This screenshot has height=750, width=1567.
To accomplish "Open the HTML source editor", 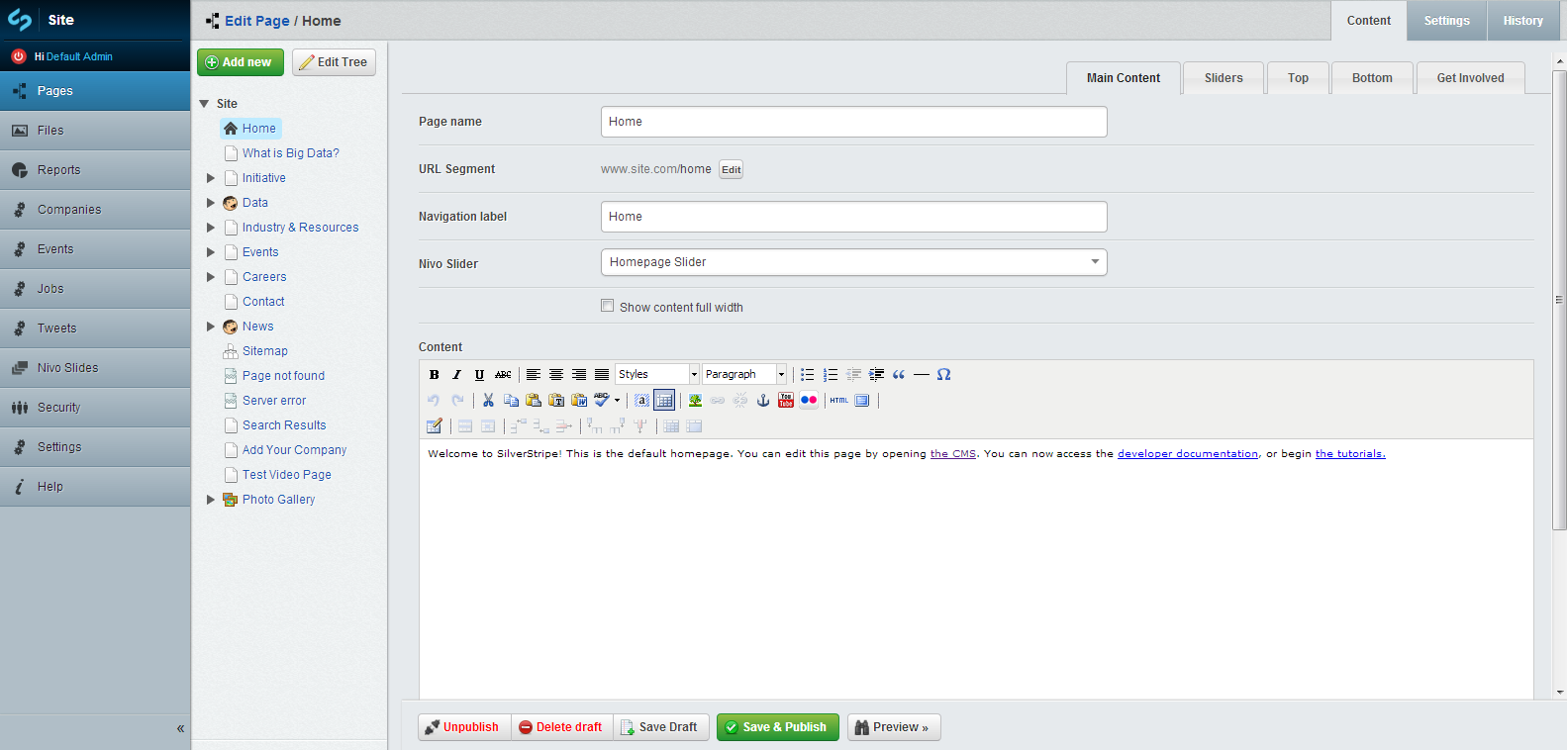I will coord(839,401).
